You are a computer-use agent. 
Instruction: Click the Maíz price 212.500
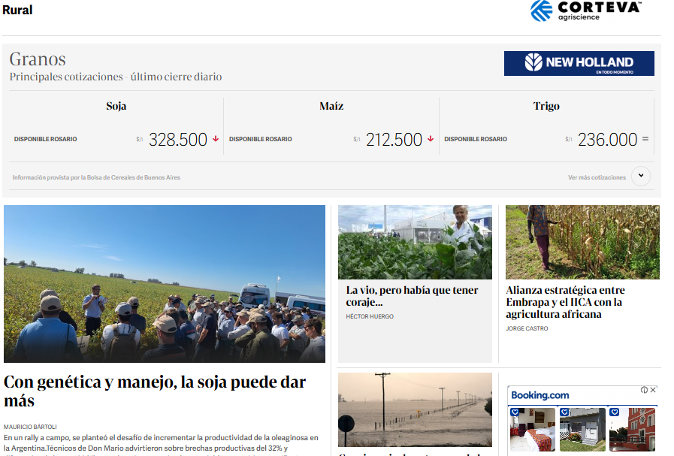(x=394, y=140)
